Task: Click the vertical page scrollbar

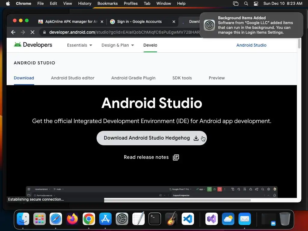Action: (299, 43)
